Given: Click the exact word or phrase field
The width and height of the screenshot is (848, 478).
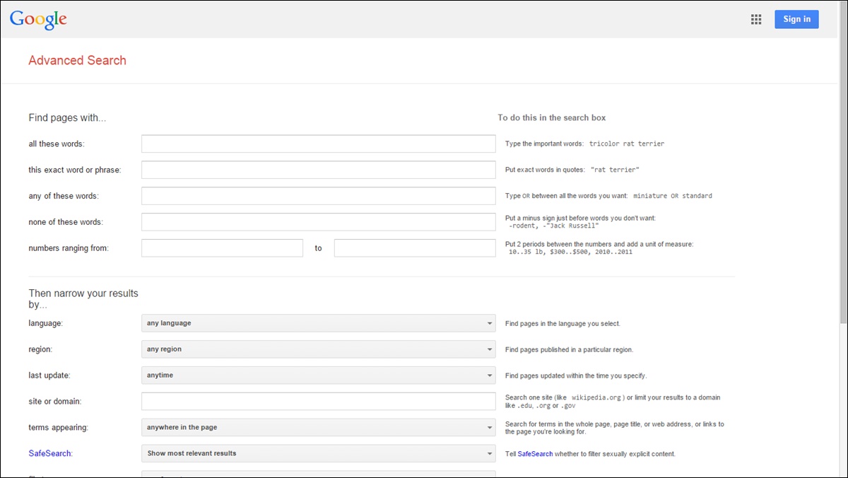Looking at the screenshot, I should pyautogui.click(x=318, y=169).
